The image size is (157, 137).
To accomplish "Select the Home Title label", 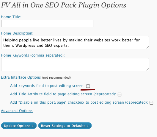I will click(x=11, y=17).
